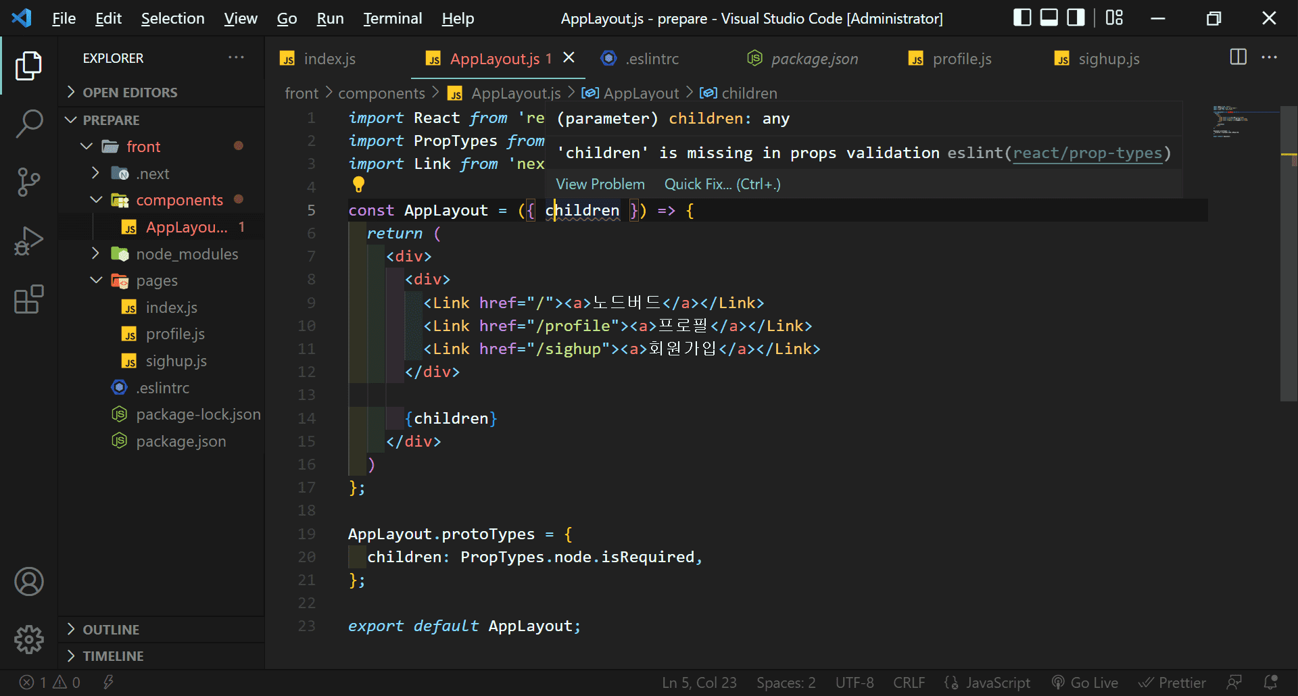
Task: Open the Extensions view
Action: tap(29, 299)
